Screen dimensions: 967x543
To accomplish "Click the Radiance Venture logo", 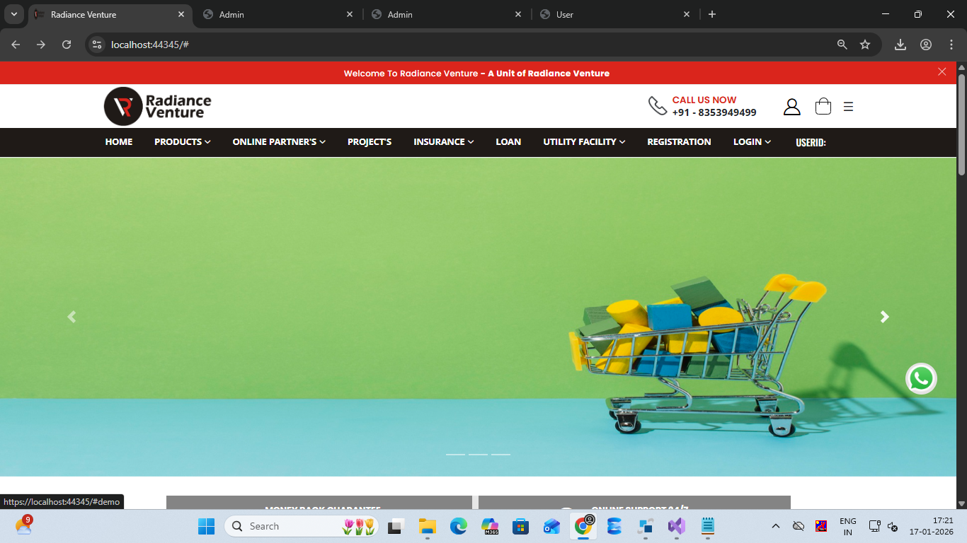I will (158, 107).
